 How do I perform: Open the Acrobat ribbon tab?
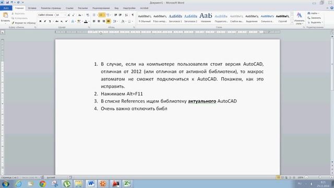pos(144,8)
